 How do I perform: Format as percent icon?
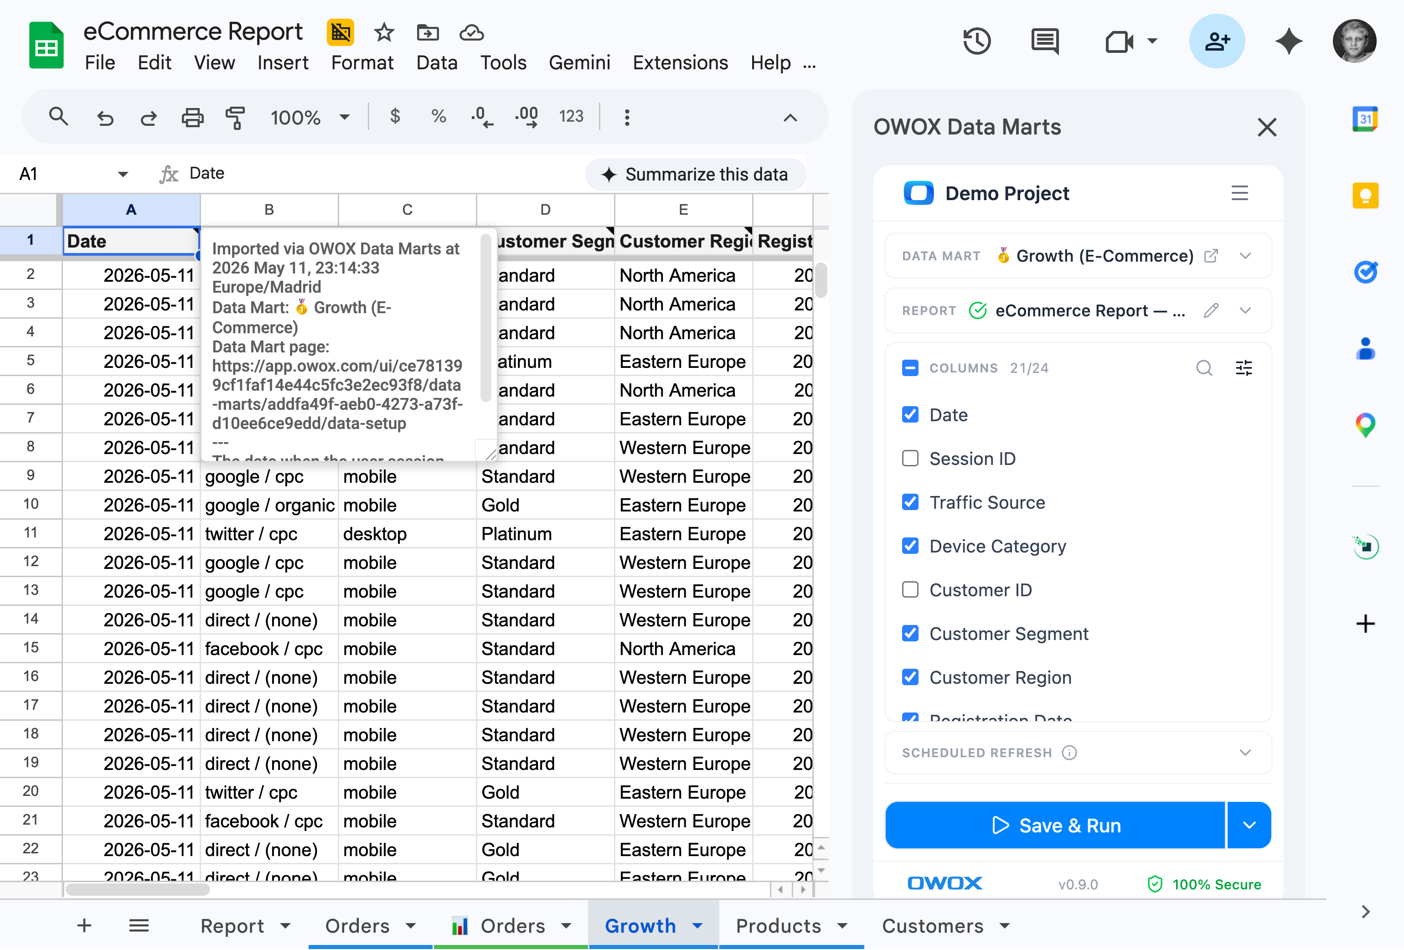click(439, 116)
